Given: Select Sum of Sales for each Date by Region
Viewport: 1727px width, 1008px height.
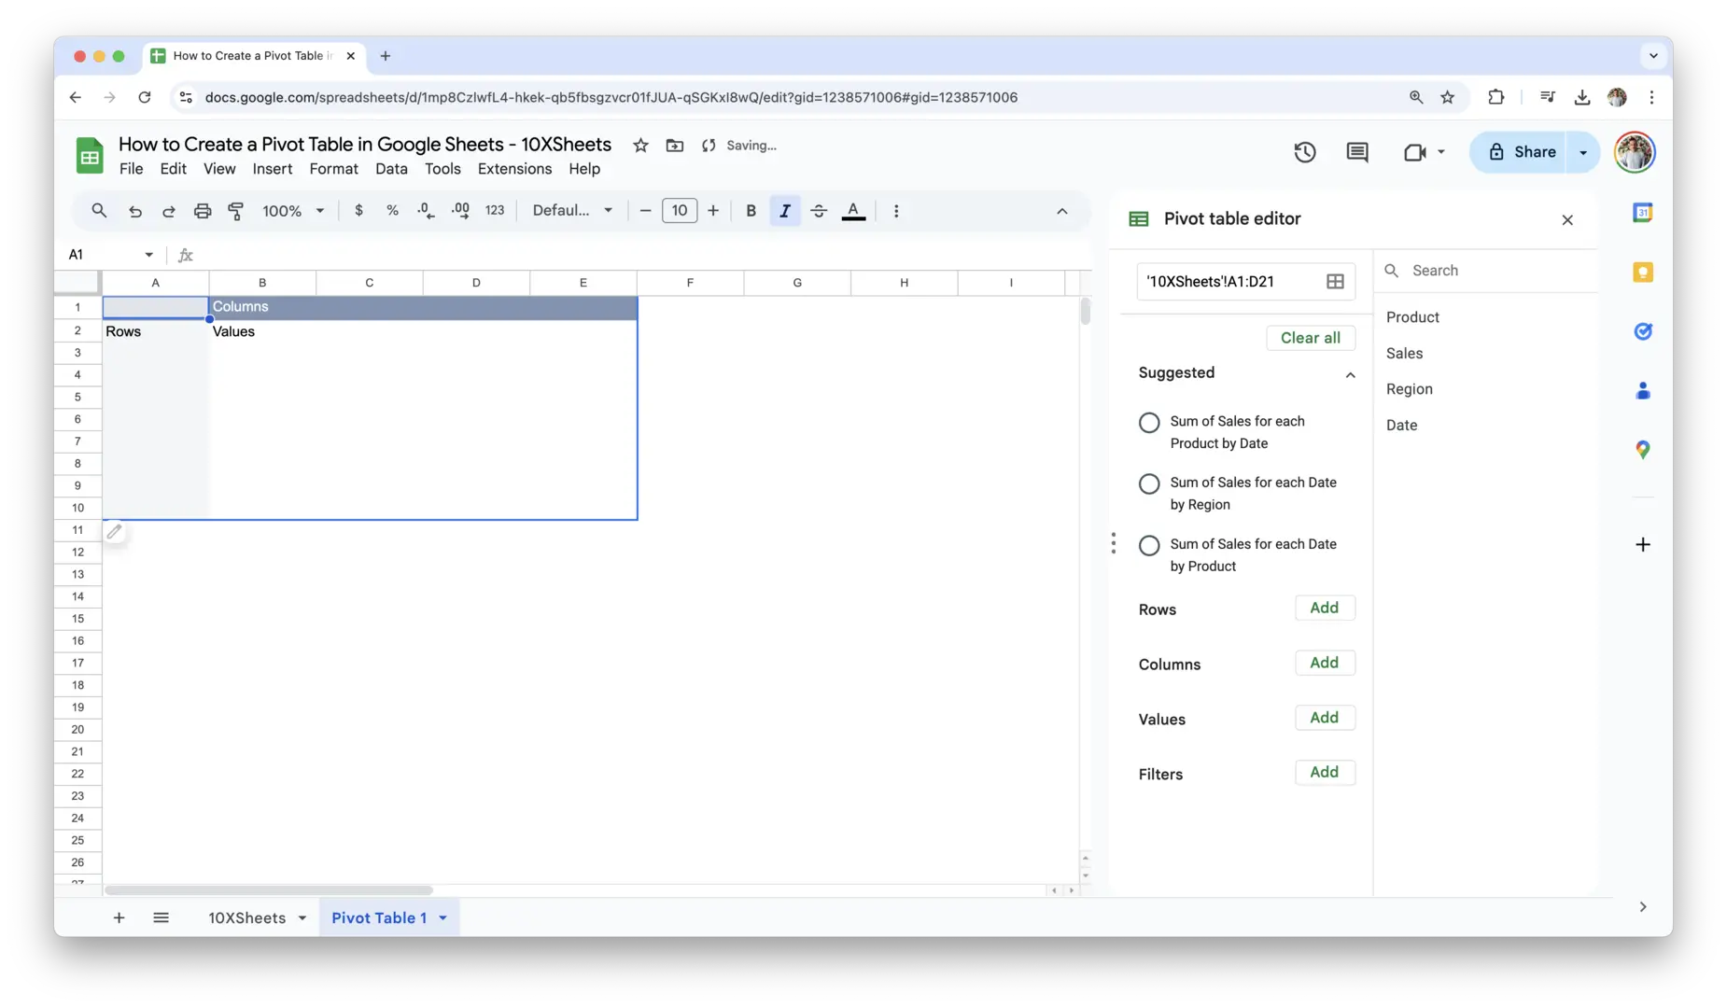Looking at the screenshot, I should pyautogui.click(x=1149, y=483).
